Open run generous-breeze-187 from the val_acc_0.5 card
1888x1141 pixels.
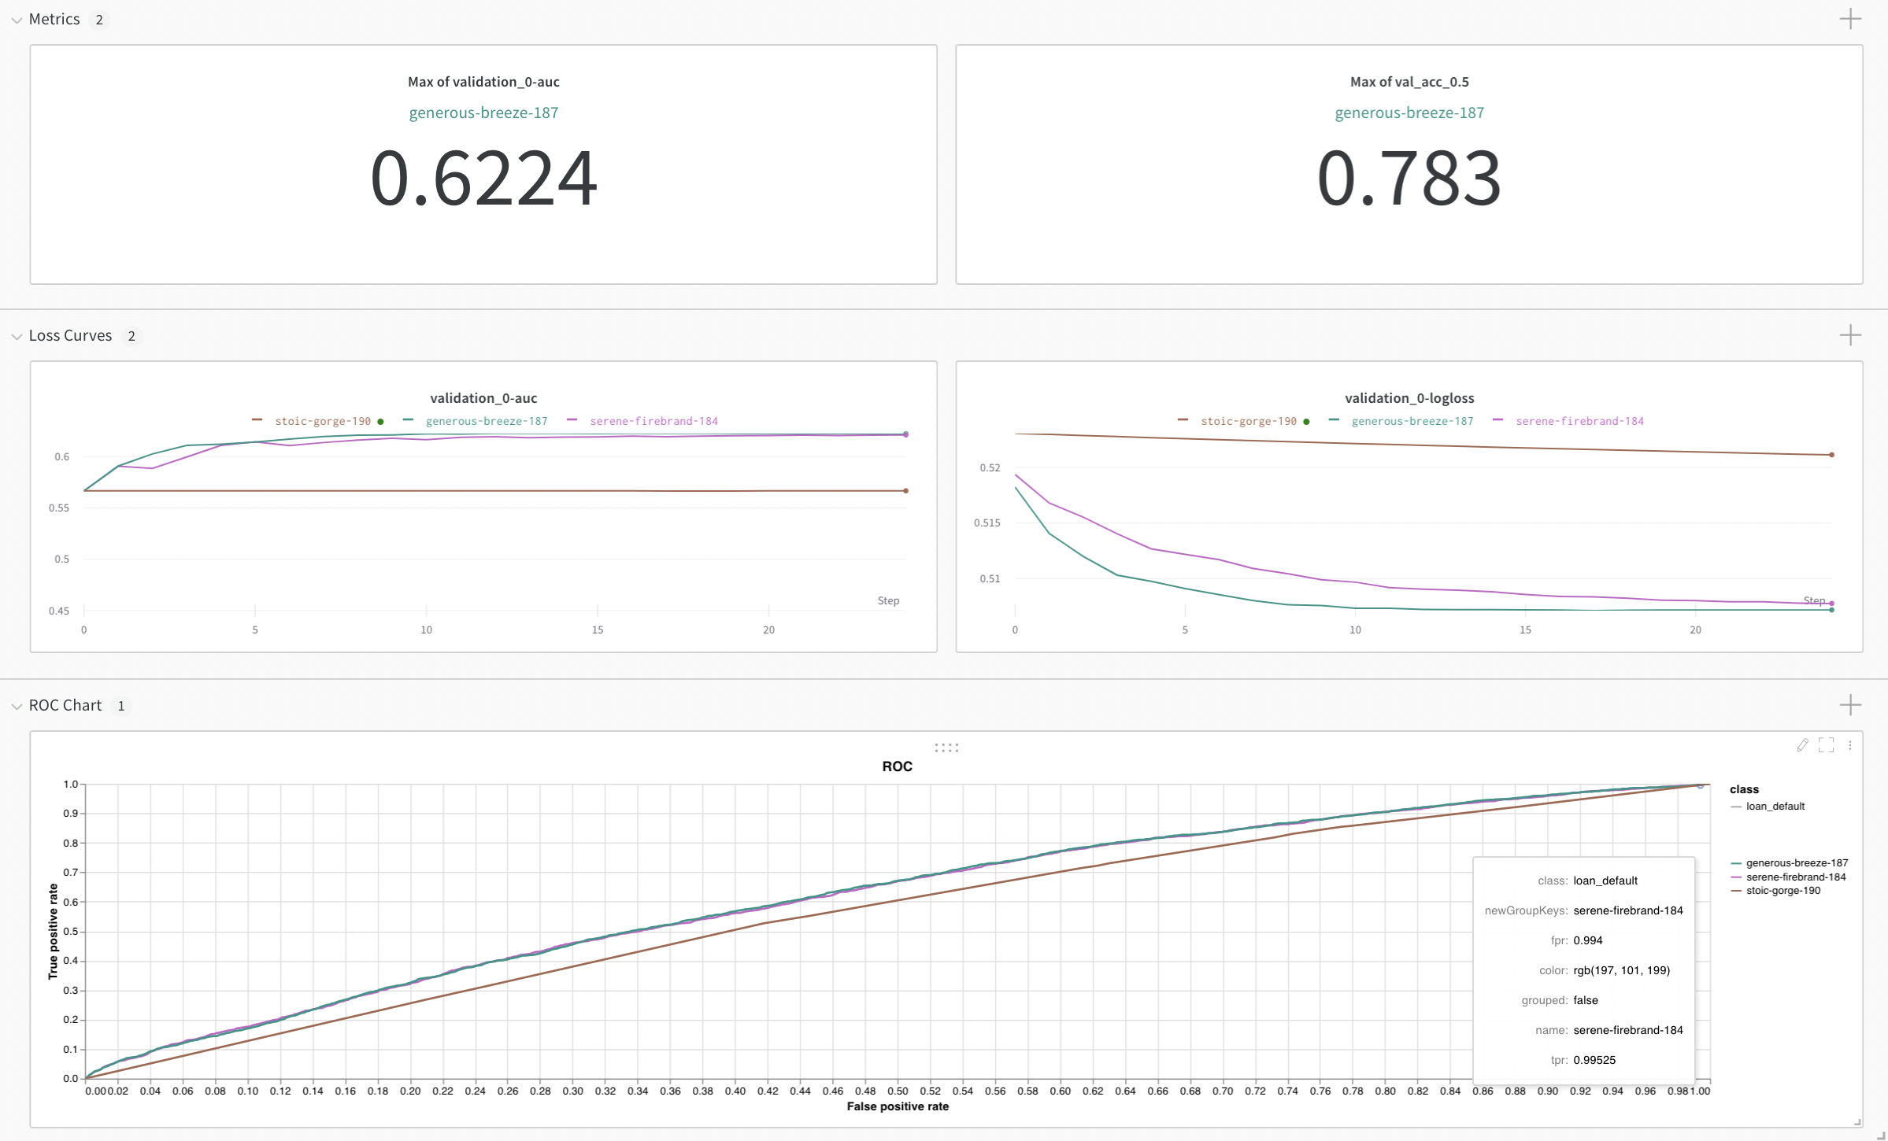click(1409, 113)
